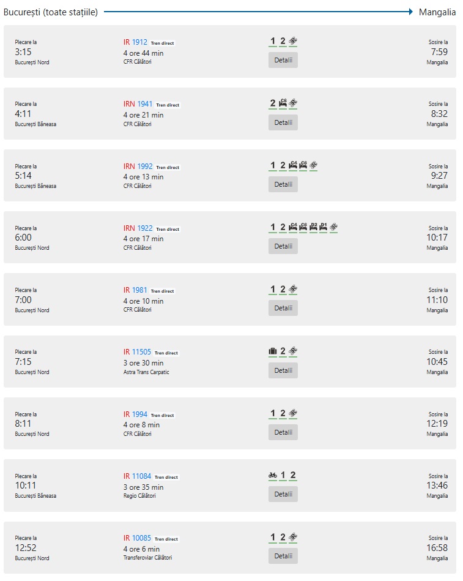463x581 pixels.
Task: Select the 10085 train number link
Action: coord(141,538)
